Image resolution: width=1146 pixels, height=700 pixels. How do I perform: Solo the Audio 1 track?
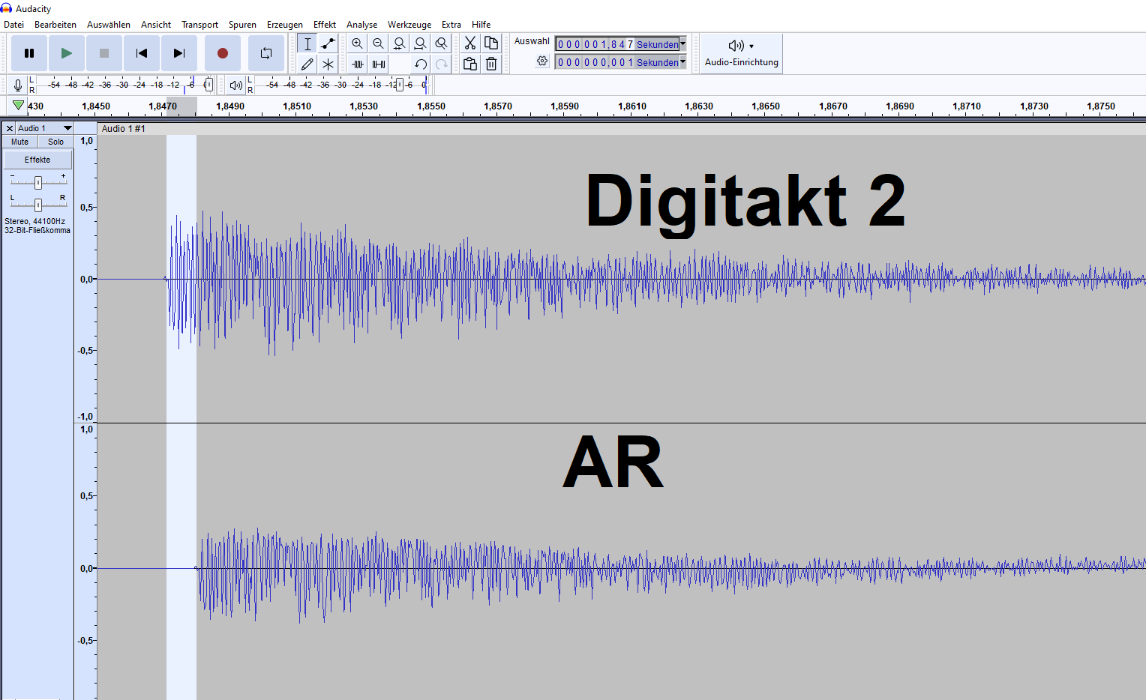(56, 142)
